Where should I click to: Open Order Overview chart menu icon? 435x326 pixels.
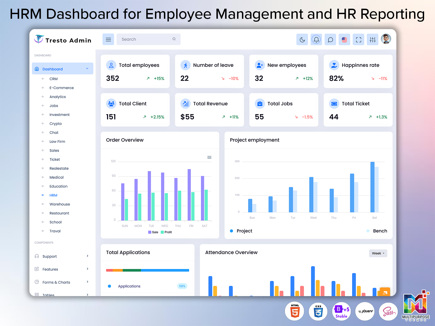pos(209,158)
